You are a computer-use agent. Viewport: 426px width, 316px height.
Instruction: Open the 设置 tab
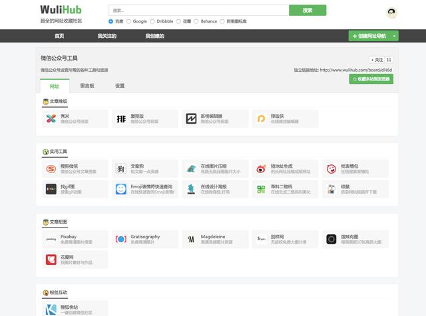tap(120, 86)
